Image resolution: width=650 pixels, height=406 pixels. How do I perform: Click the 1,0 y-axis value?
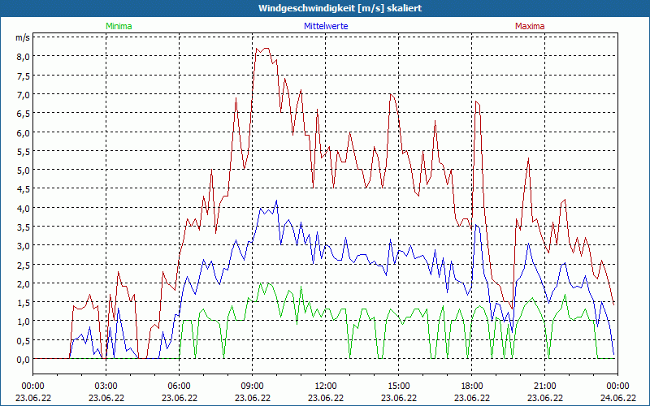tap(23, 322)
